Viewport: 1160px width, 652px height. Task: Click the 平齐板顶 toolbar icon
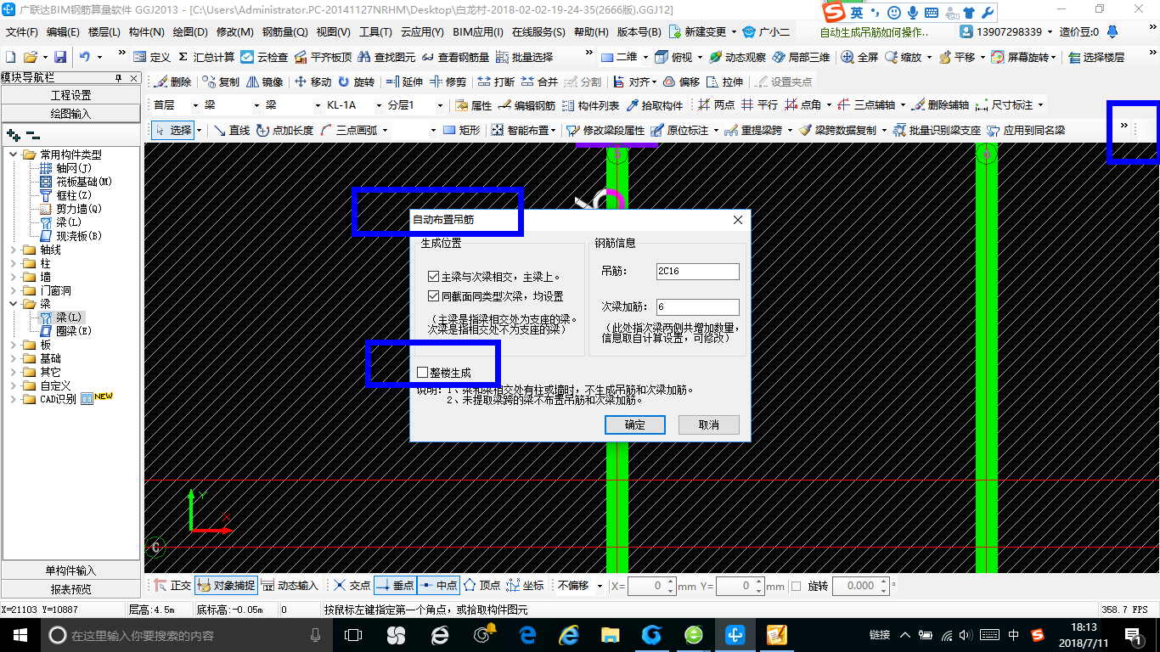(323, 57)
